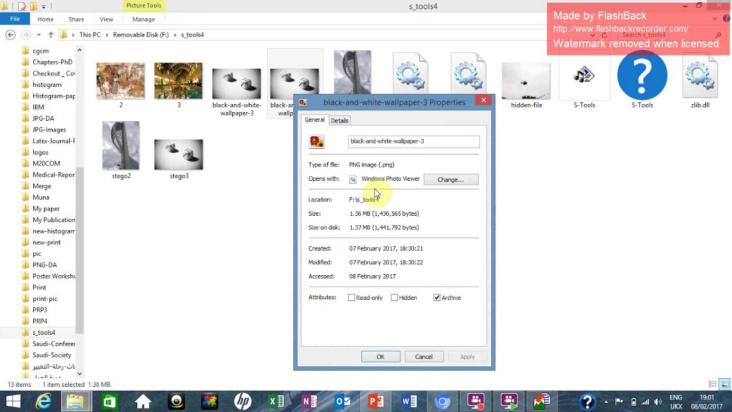Open the Customize Quick Access Toolbar dropdown

(x=43, y=7)
